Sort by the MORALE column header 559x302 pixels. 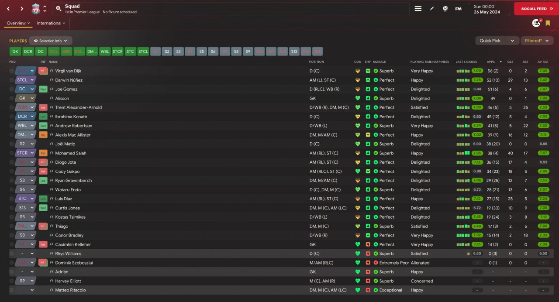pyautogui.click(x=380, y=62)
